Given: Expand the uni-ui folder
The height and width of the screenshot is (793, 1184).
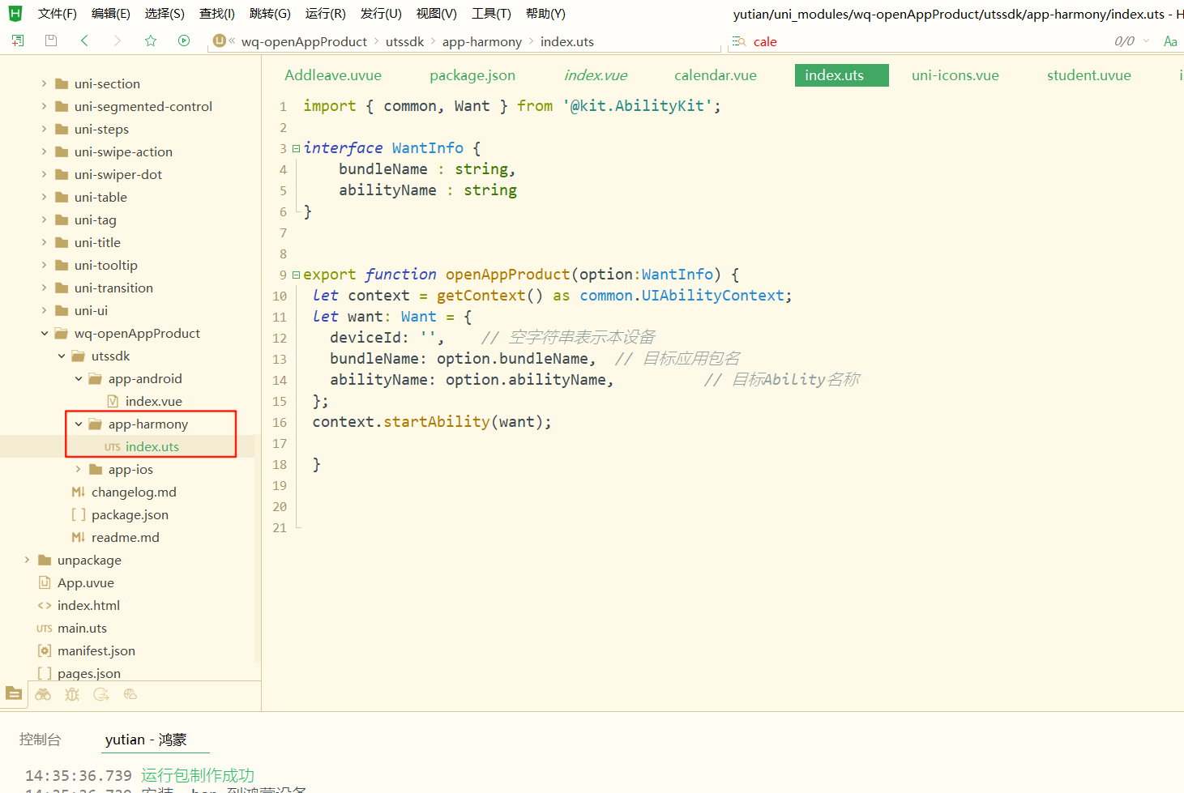Looking at the screenshot, I should coord(44,310).
